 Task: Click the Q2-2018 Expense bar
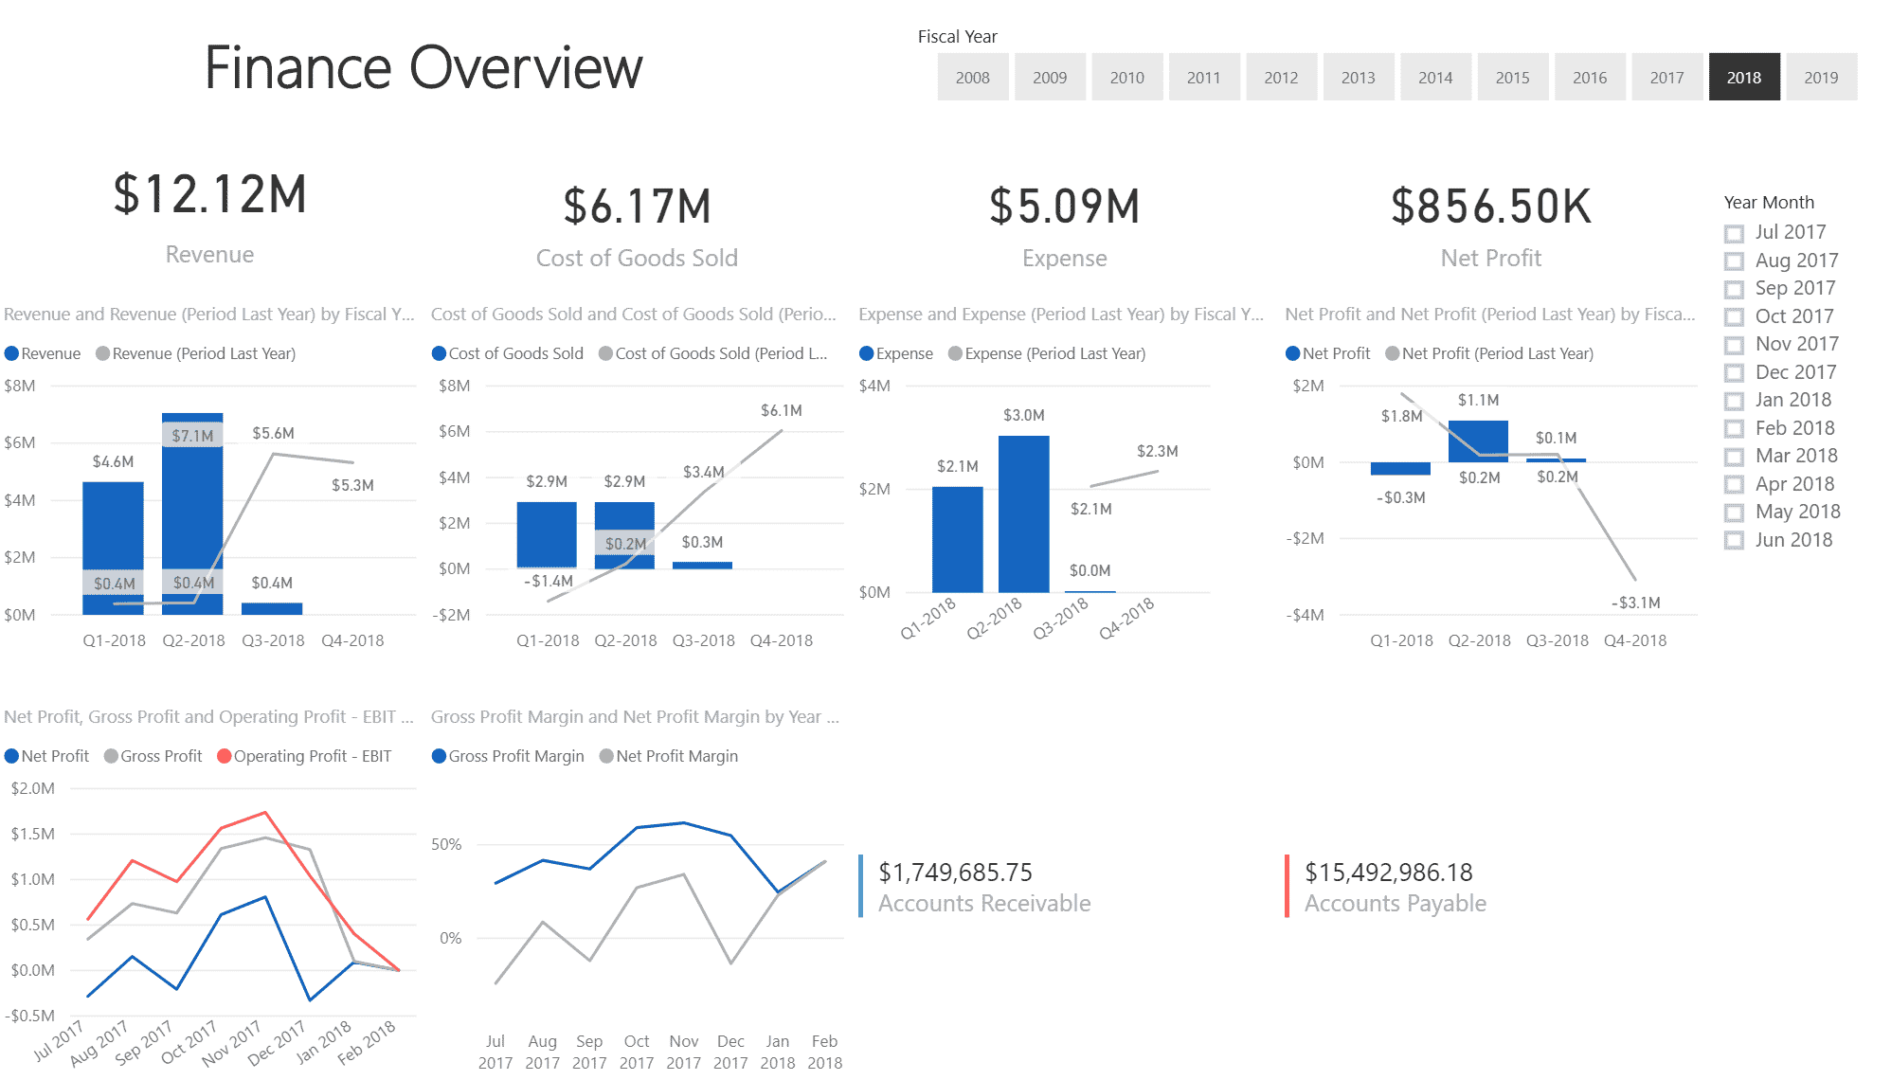1023,513
